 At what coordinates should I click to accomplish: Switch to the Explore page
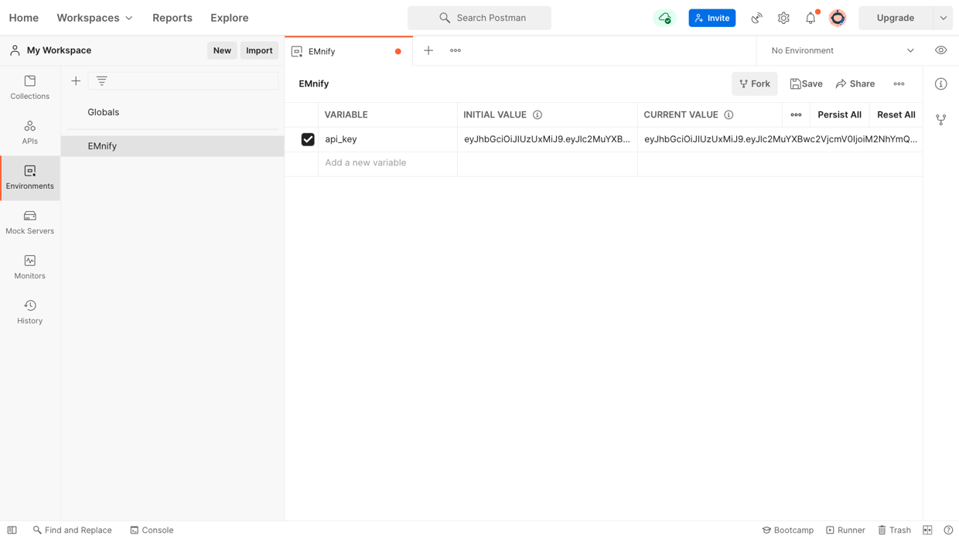click(x=229, y=17)
